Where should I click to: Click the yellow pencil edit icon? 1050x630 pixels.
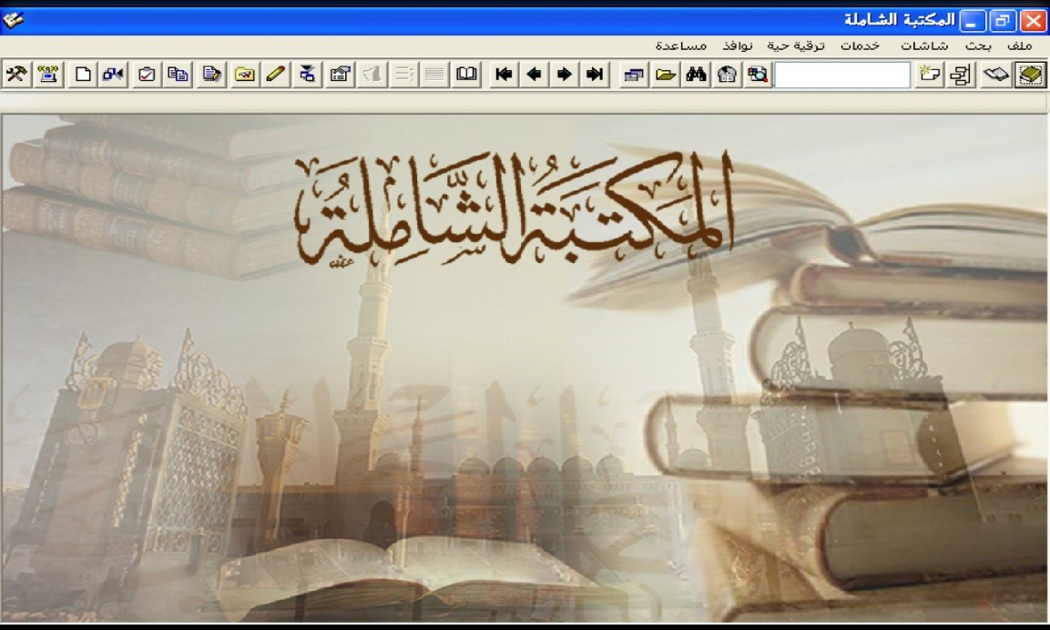(x=275, y=75)
